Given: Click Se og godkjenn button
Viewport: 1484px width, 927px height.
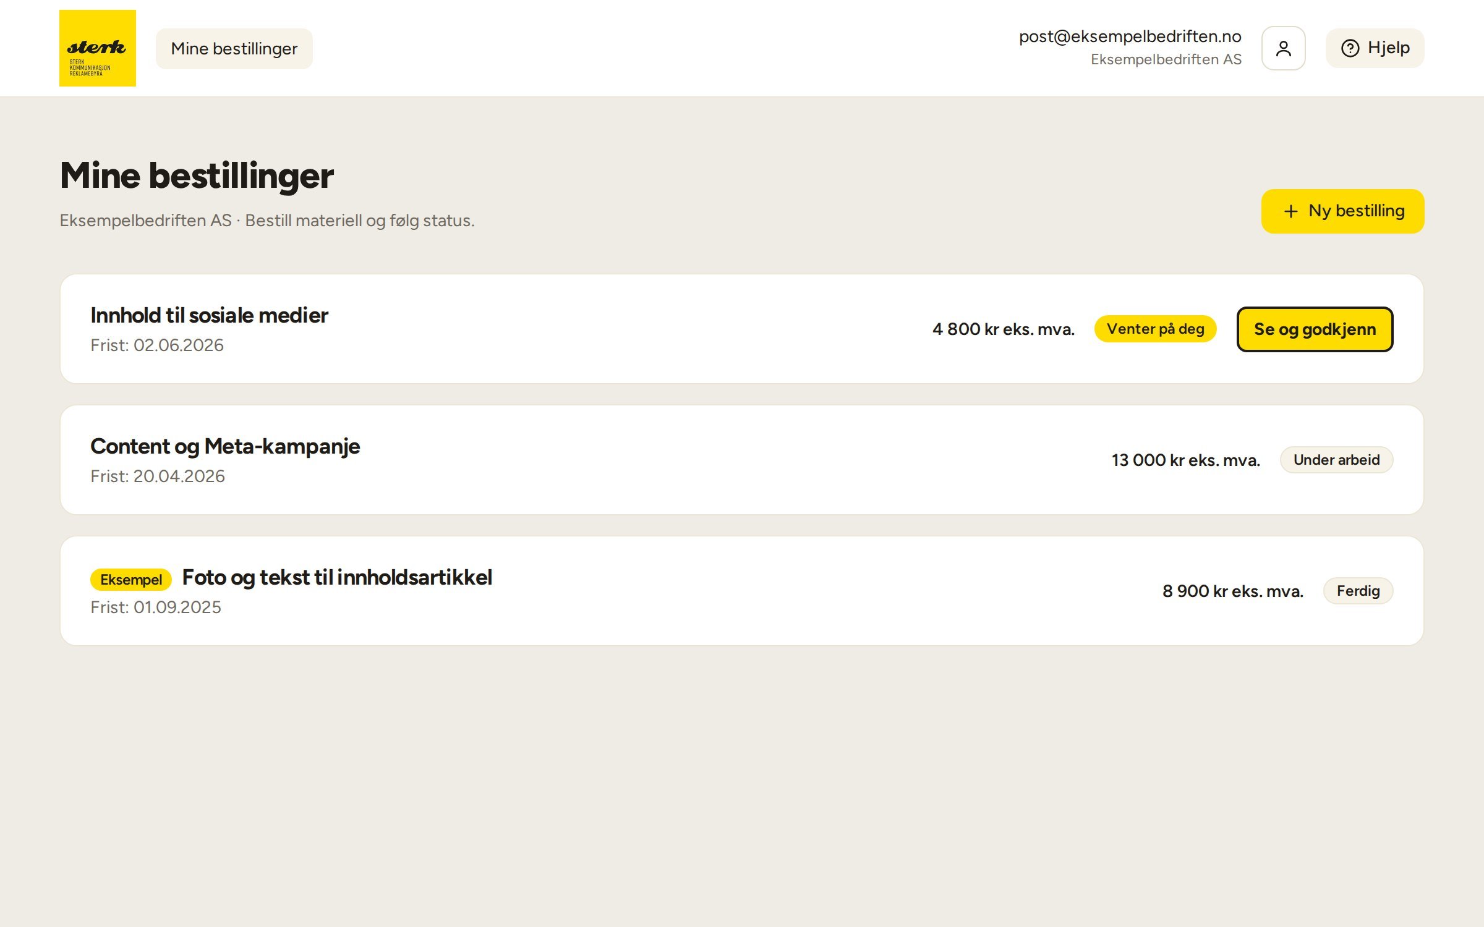Looking at the screenshot, I should tap(1315, 329).
